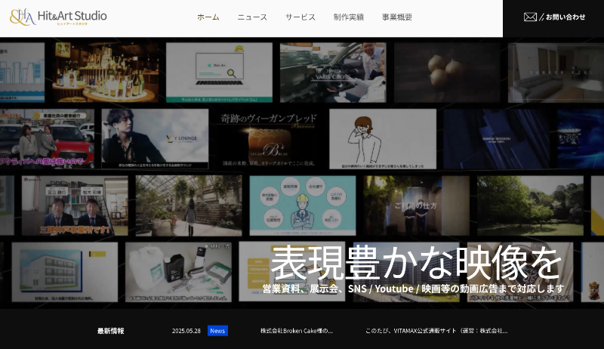
Task: Open the Broken Cake news article
Action: coord(296,331)
